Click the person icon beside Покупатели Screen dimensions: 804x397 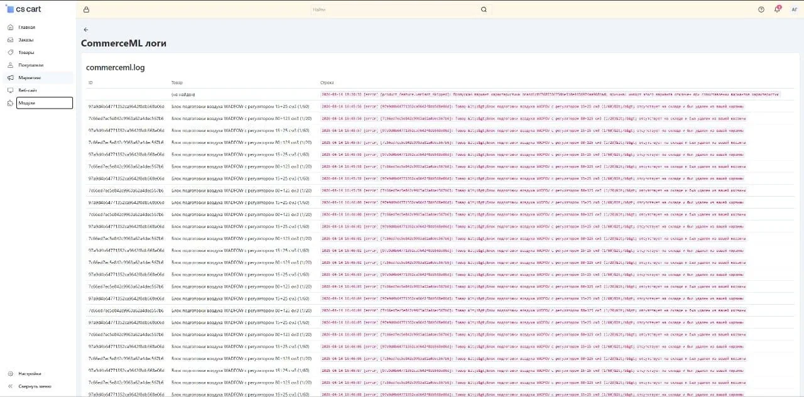[11, 65]
